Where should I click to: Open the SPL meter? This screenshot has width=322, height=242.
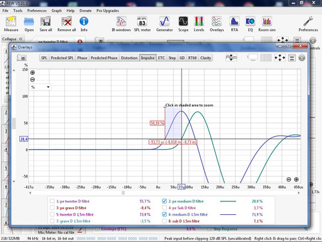tap(142, 24)
